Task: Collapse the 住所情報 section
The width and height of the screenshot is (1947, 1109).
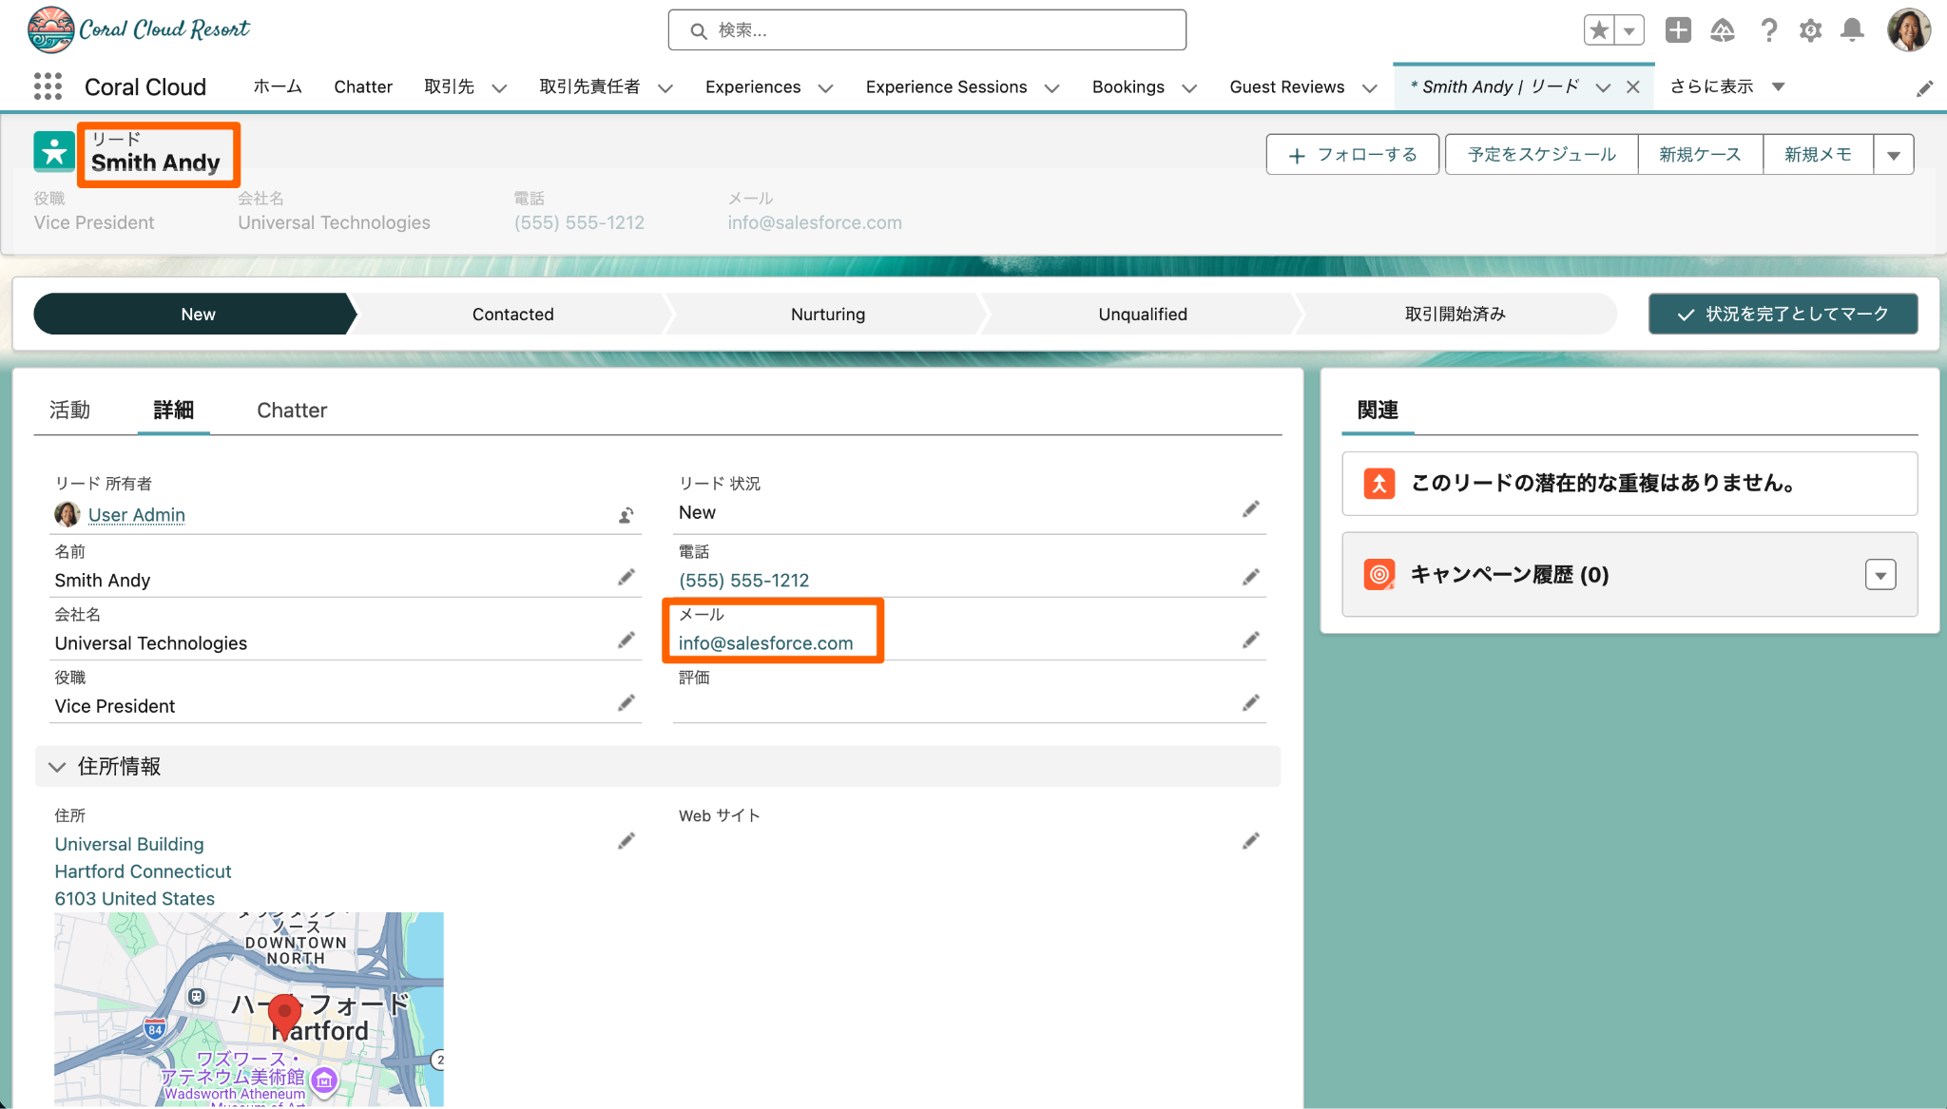Action: (x=57, y=767)
